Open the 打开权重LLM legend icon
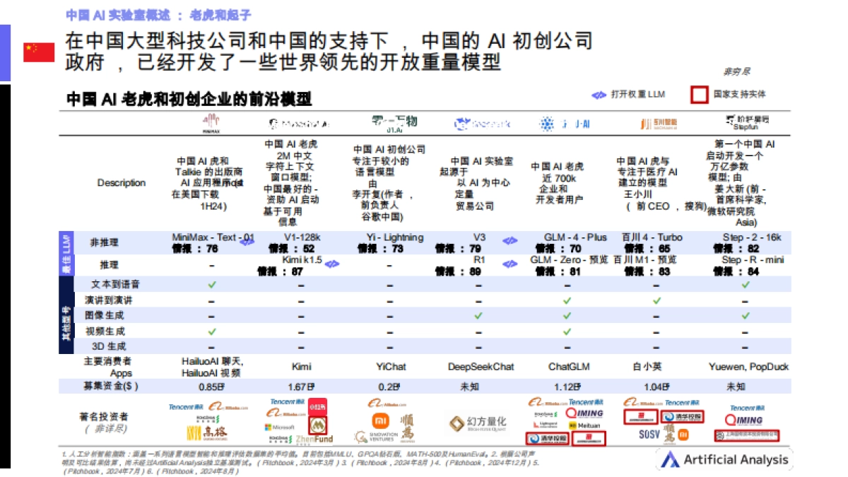Image resolution: width=848 pixels, height=477 pixels. point(599,93)
